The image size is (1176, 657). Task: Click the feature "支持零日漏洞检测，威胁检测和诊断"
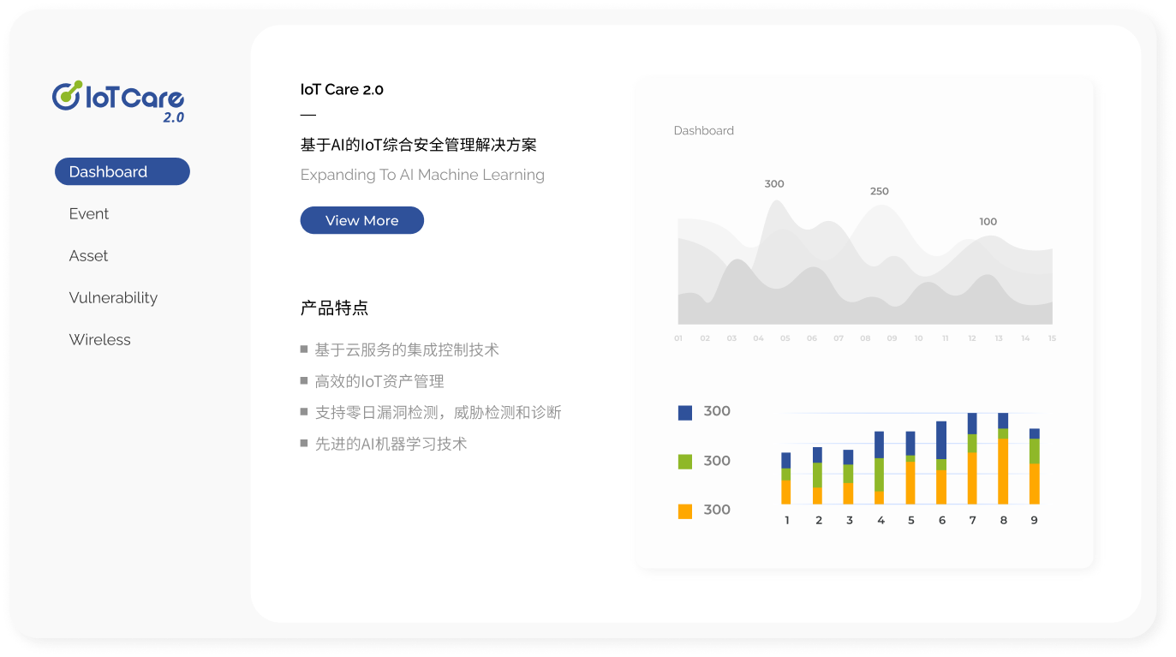[439, 412]
